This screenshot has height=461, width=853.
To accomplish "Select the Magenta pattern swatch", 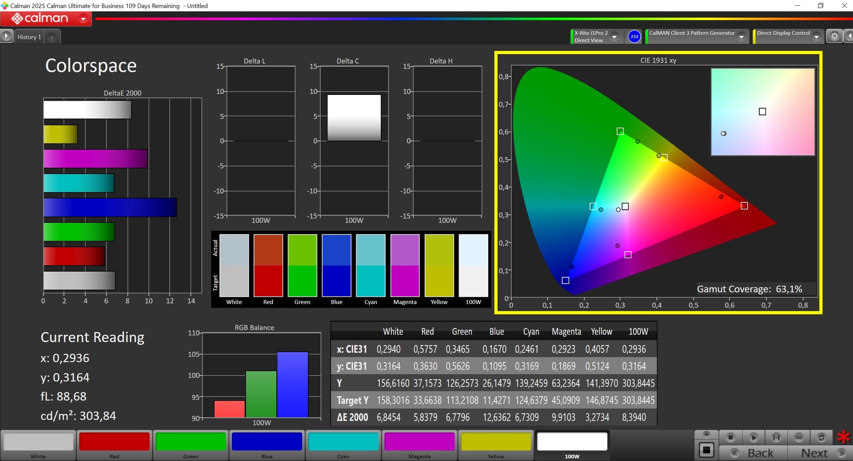I will pyautogui.click(x=419, y=442).
